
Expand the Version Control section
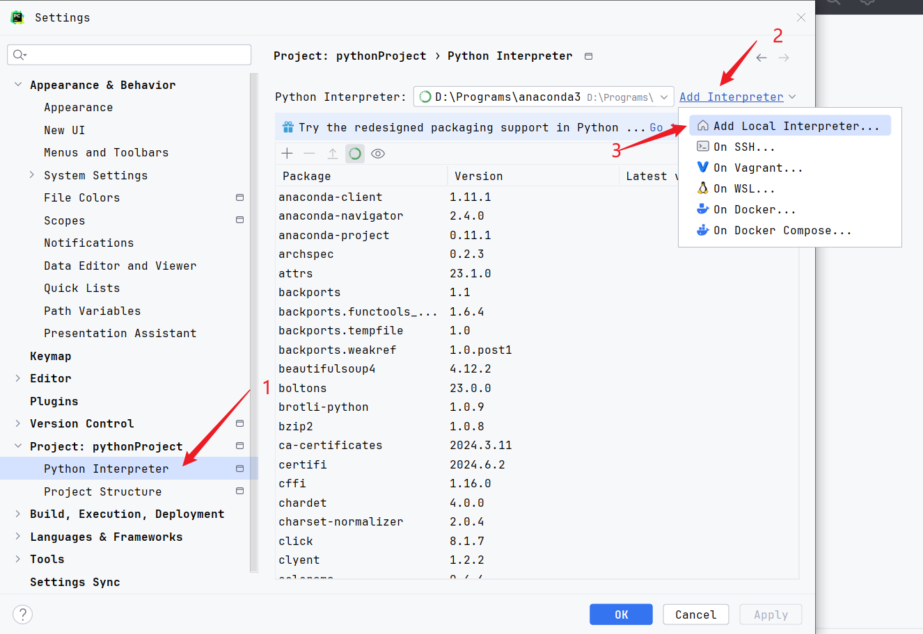18,423
